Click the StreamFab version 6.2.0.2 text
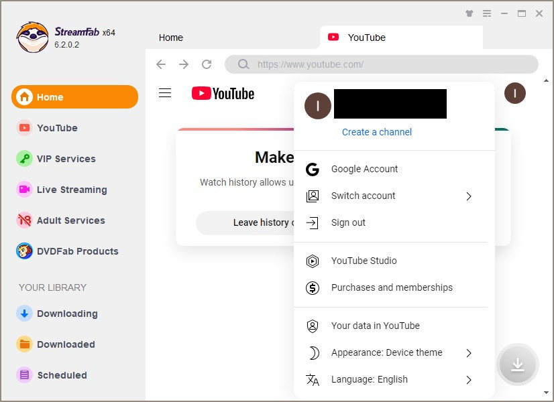 (x=67, y=45)
